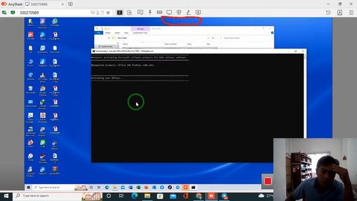Viewport: 357px width, 201px height.
Task: Open Facebook shortcut on remote desktop
Action: pos(42,63)
